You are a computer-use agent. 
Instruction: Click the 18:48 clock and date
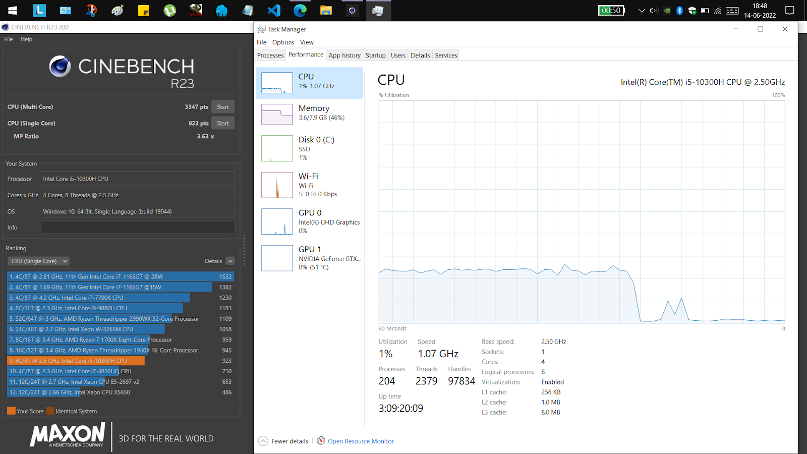click(760, 10)
